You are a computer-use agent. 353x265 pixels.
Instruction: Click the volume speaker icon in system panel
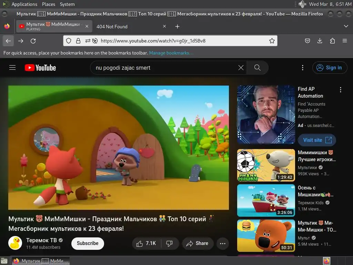coord(302,4)
